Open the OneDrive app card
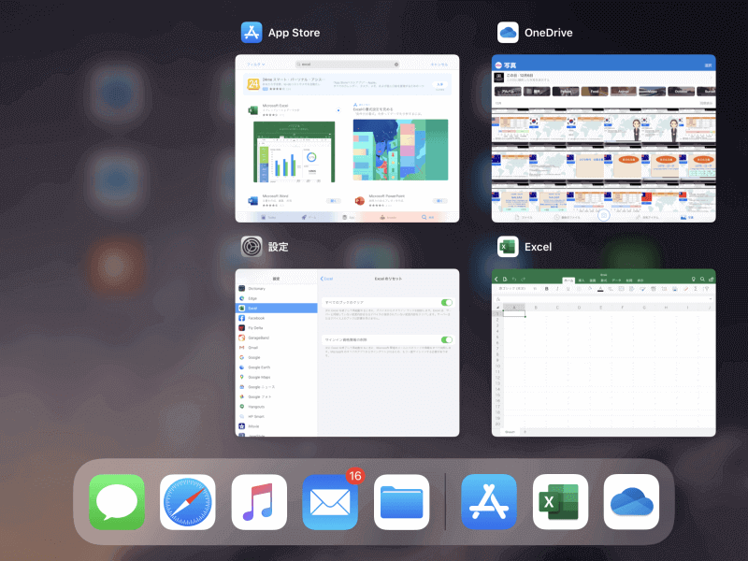Screen dimensions: 748x561 [x=603, y=138]
